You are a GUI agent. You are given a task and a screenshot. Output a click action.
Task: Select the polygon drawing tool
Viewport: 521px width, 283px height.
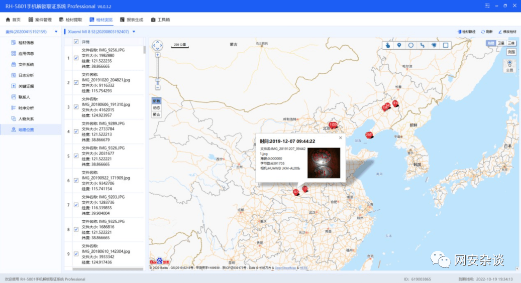(434, 46)
